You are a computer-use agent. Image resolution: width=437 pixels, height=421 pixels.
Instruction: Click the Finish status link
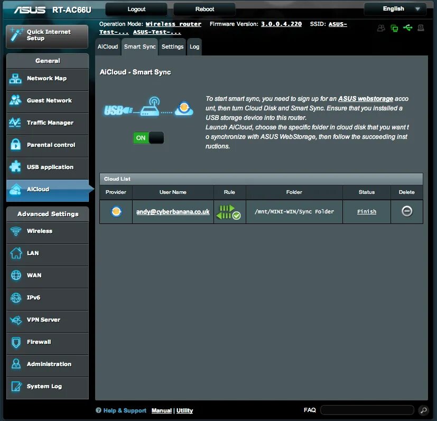(367, 212)
